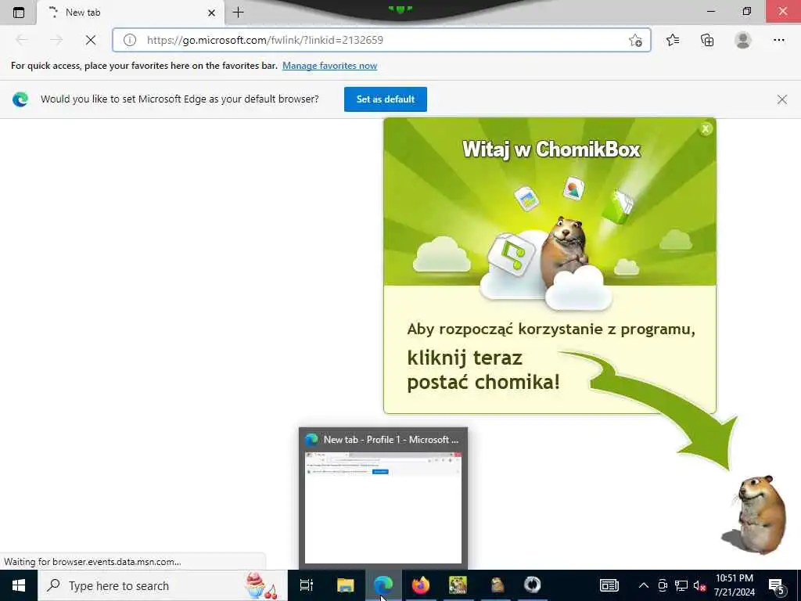The height and width of the screenshot is (601, 801).
Task: Open the Windows Start menu
Action: pyautogui.click(x=19, y=585)
